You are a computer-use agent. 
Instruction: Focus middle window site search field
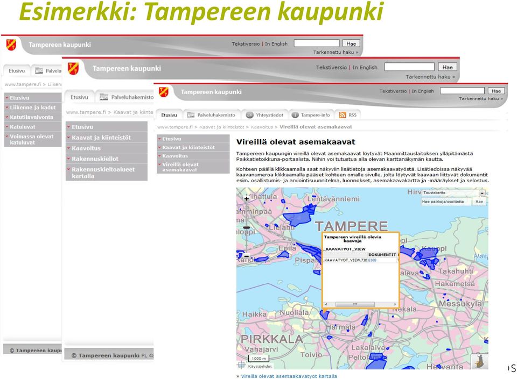pos(409,67)
